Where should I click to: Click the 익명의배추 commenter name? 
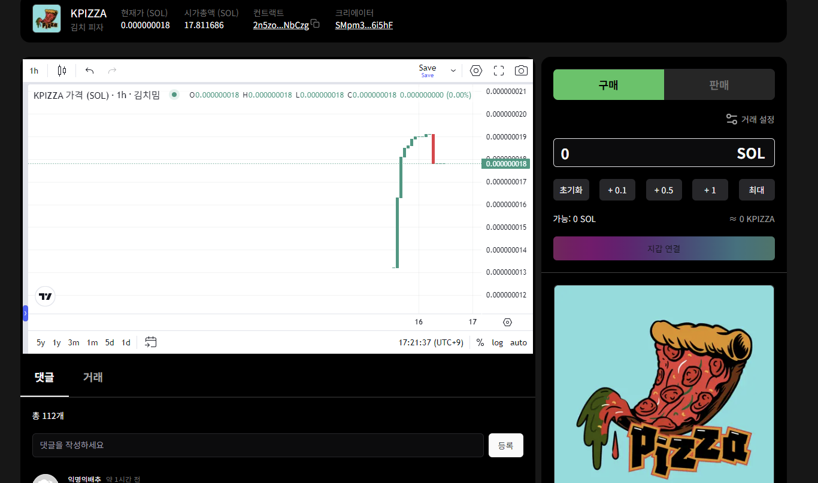84,479
